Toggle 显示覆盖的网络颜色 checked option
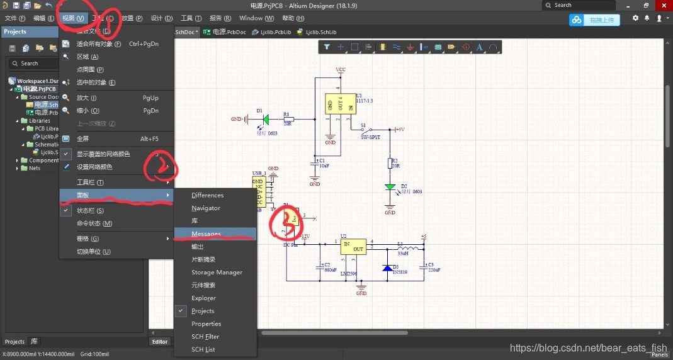This screenshot has height=360, width=673. pyautogui.click(x=103, y=154)
